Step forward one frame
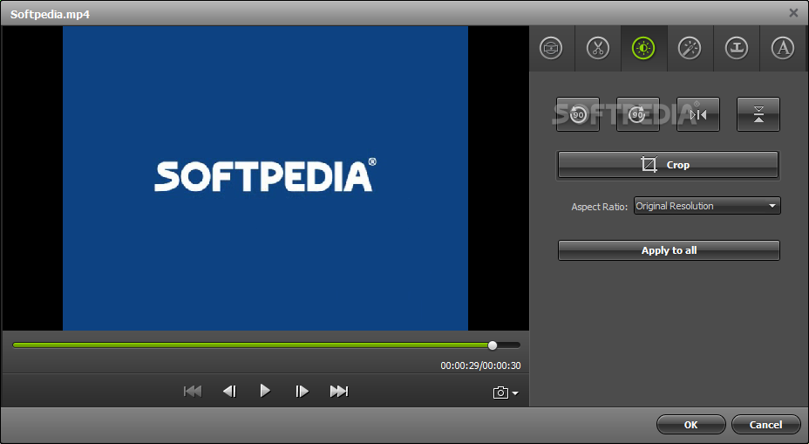809x444 pixels. pos(302,392)
